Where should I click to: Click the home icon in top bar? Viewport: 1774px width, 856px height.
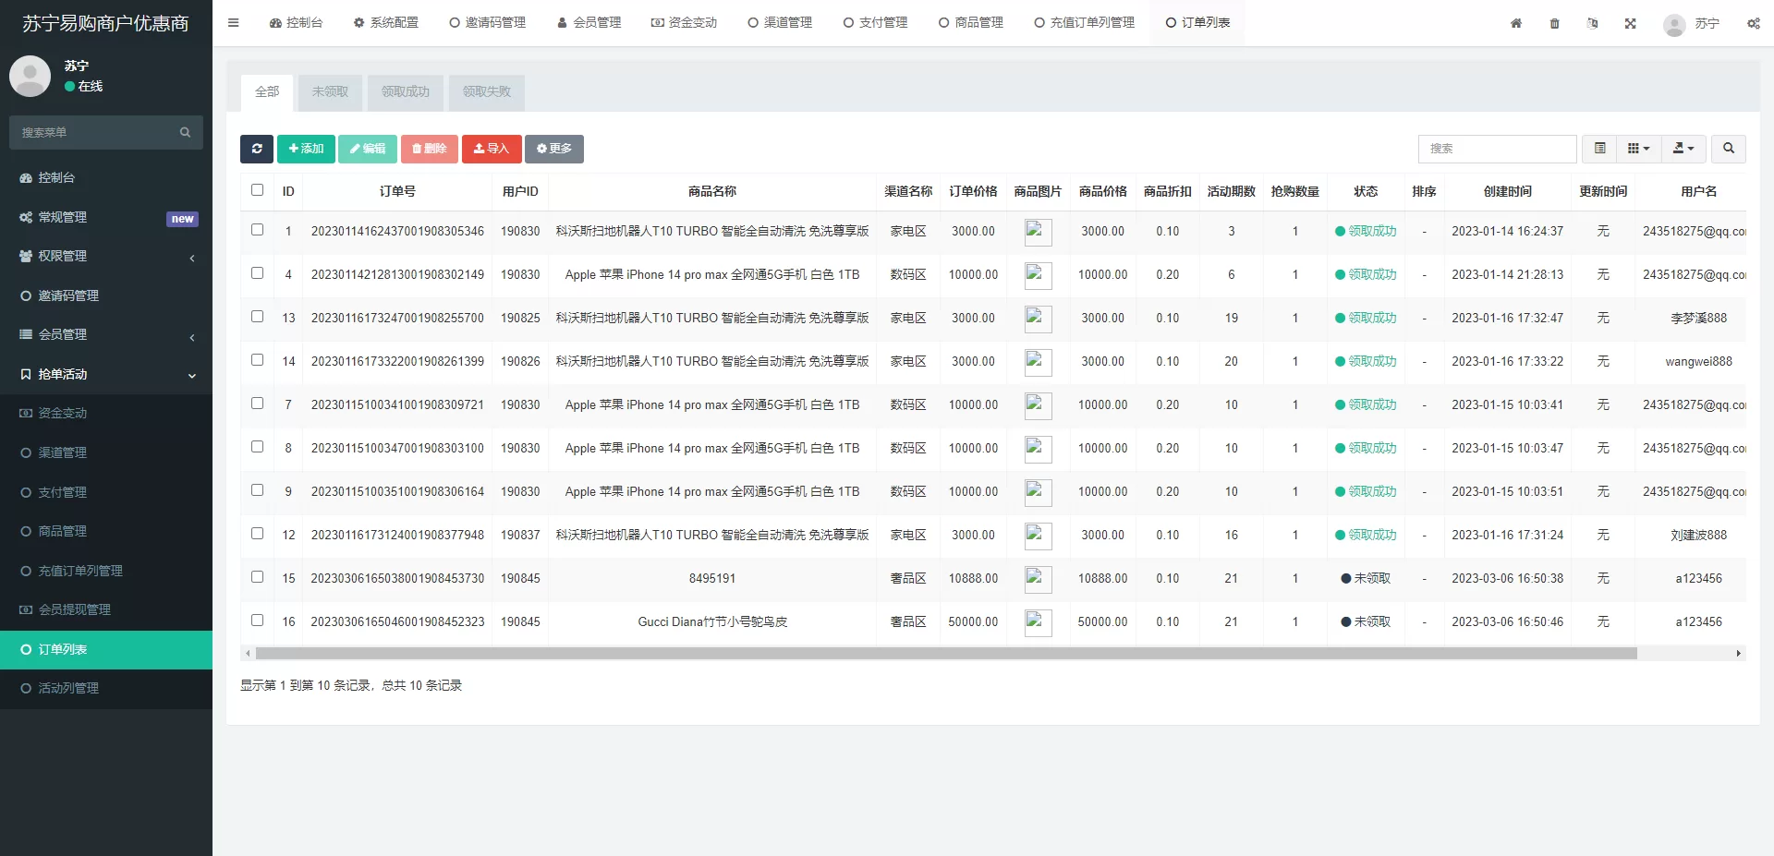click(x=1516, y=23)
